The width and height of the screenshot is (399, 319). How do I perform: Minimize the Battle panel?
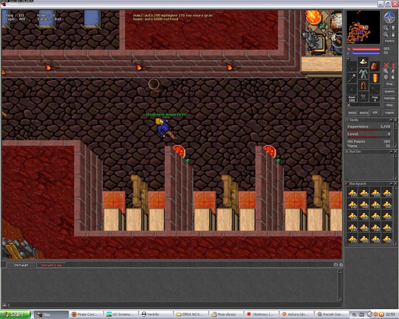point(391,151)
